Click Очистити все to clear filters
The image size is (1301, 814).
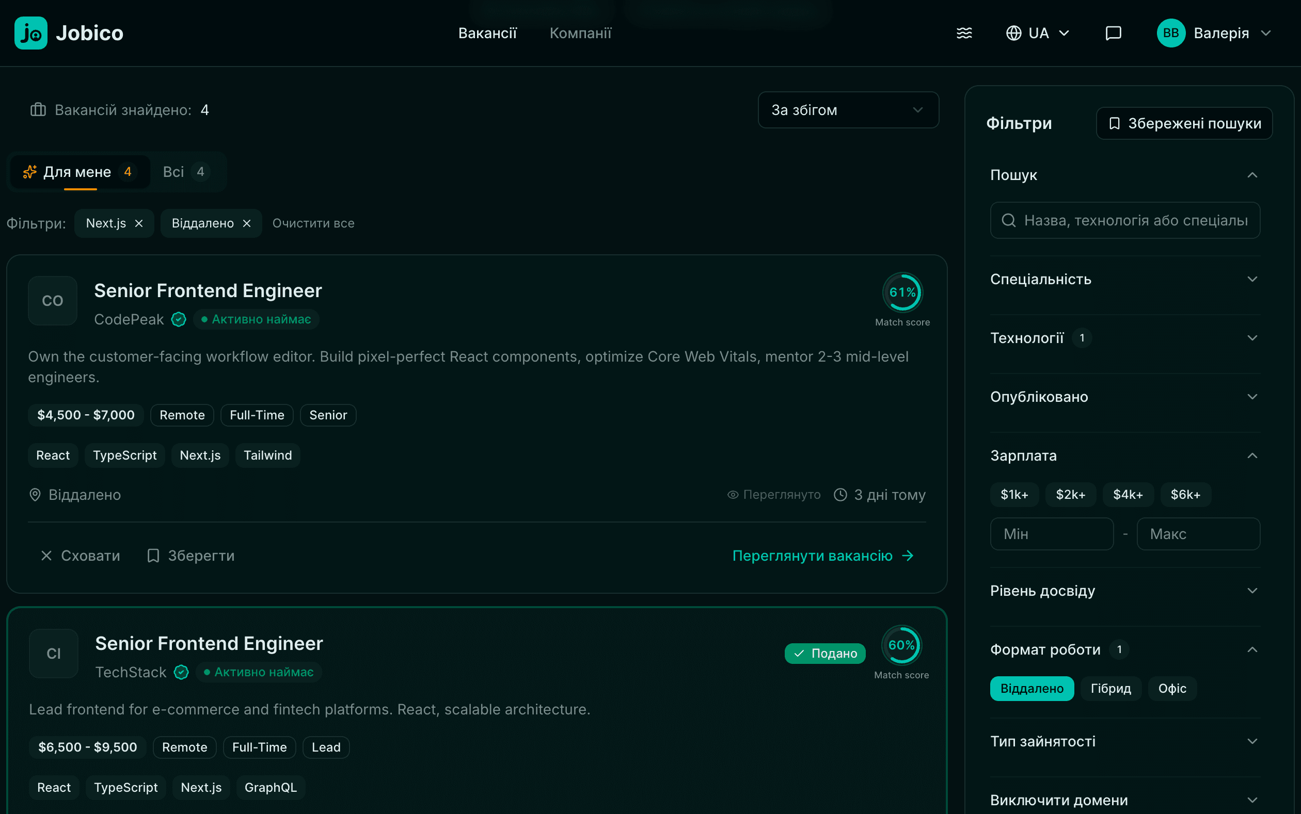point(313,223)
